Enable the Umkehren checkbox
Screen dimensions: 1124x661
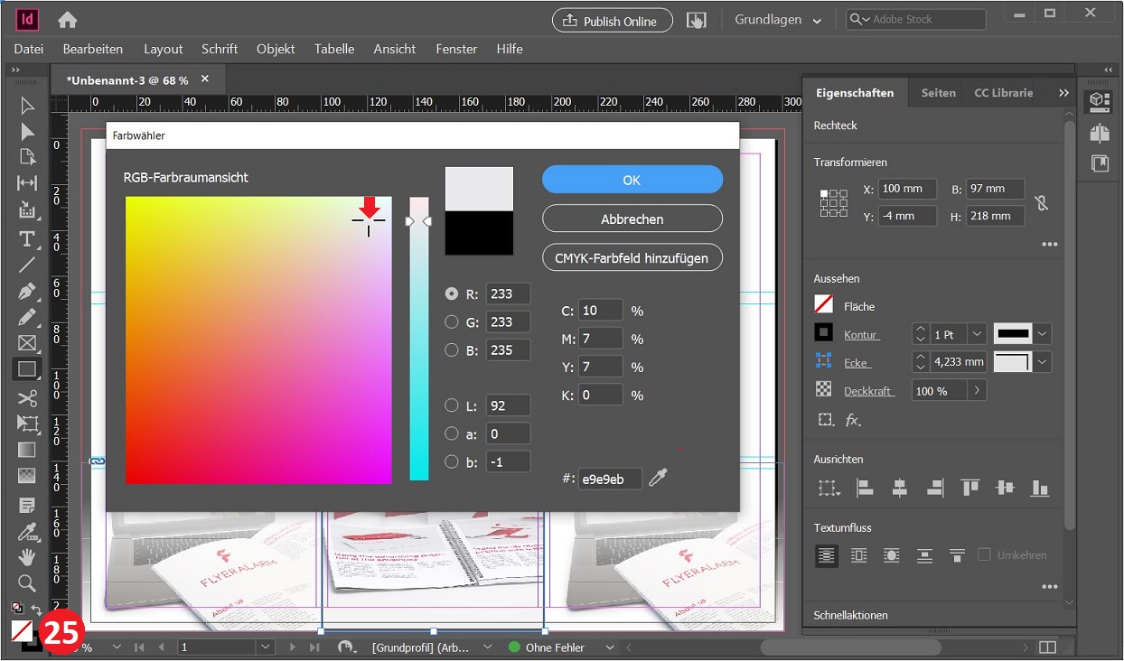[984, 554]
